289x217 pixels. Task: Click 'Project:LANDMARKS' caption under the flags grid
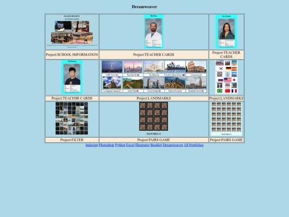pyautogui.click(x=226, y=99)
